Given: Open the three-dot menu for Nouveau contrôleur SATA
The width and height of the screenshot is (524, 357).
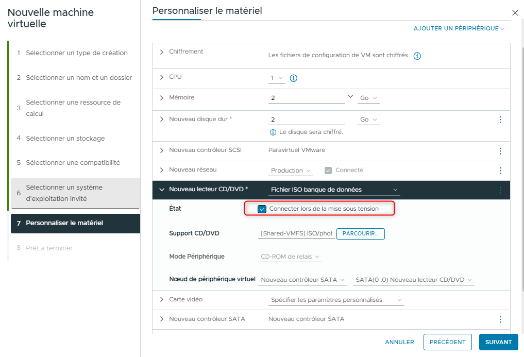Looking at the screenshot, I should [500, 319].
